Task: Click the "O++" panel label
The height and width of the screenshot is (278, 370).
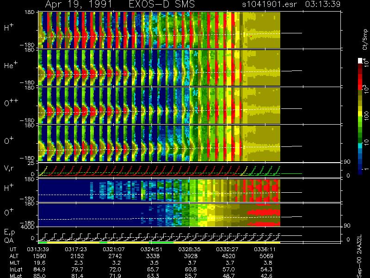Action: click(x=11, y=103)
